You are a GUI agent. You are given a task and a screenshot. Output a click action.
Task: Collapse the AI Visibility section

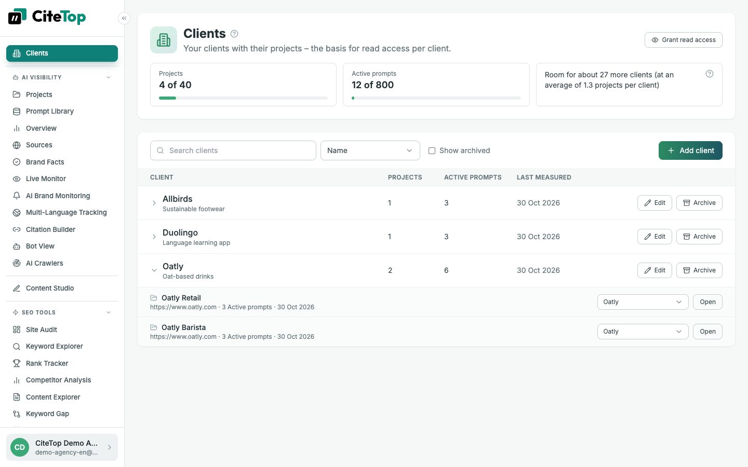point(109,77)
